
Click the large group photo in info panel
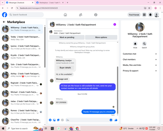click(140, 27)
